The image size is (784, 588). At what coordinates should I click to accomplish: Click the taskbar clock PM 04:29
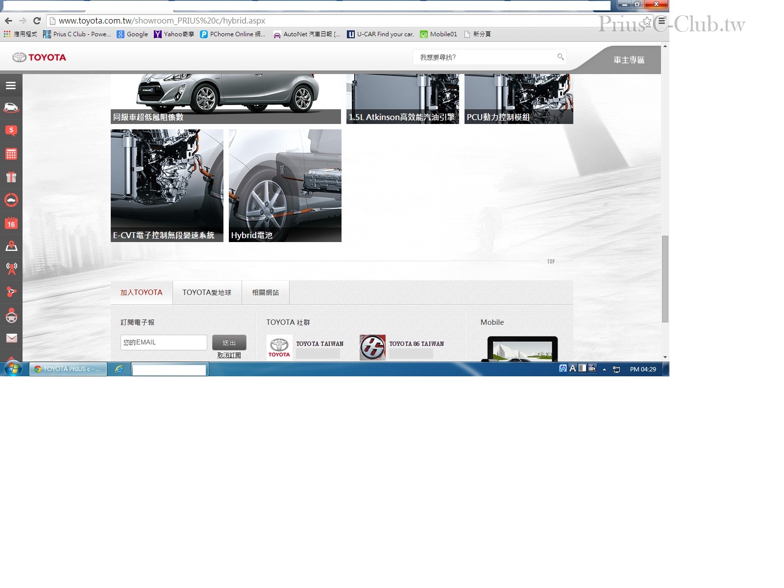click(x=643, y=369)
